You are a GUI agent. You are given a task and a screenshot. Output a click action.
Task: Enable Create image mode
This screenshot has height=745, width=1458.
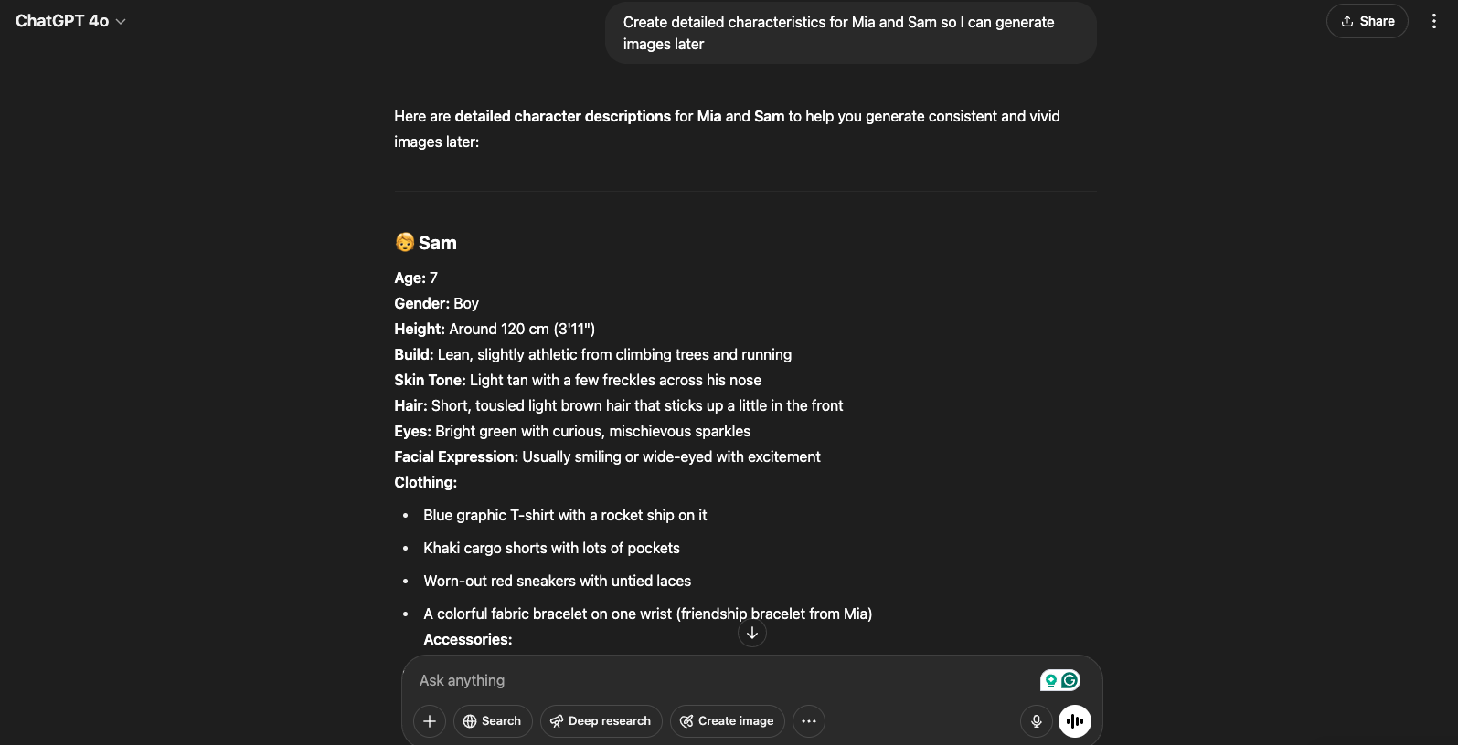727,720
